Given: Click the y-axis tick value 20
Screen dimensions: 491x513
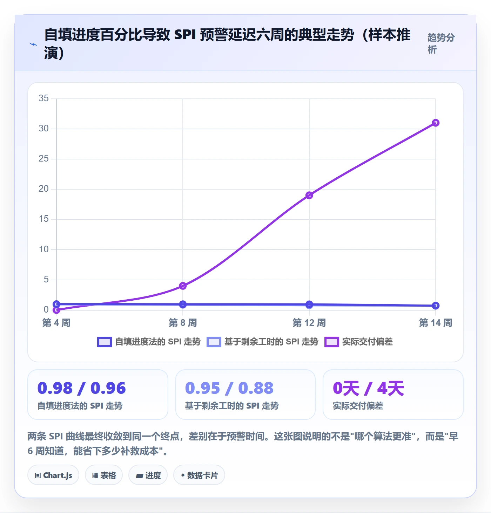Looking at the screenshot, I should point(44,189).
